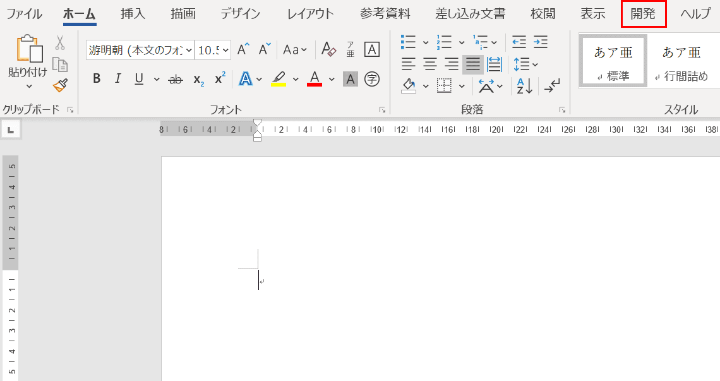Image resolution: width=720 pixels, height=381 pixels.
Task: Decrease font size with the Aˇ icon
Action: point(265,50)
